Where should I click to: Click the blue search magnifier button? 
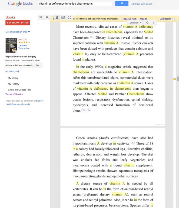[x=122, y=4]
